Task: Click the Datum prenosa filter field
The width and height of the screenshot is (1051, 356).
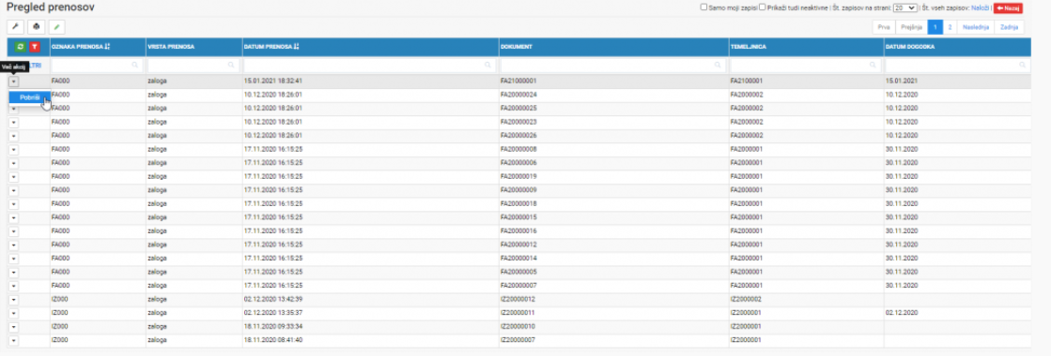Action: point(369,65)
